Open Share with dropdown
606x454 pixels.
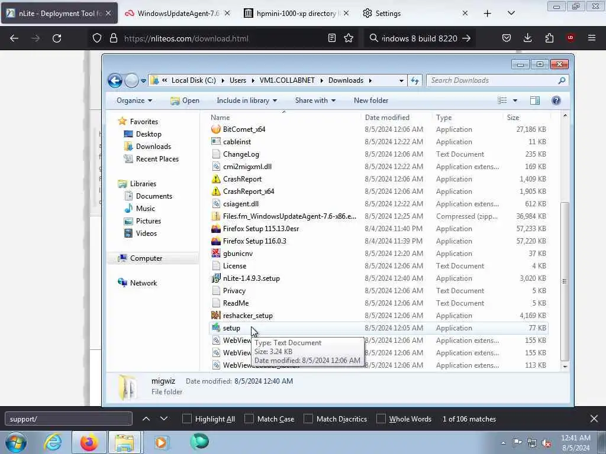coord(315,100)
